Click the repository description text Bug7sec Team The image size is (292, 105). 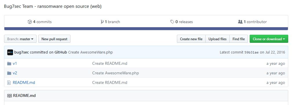click(x=53, y=6)
